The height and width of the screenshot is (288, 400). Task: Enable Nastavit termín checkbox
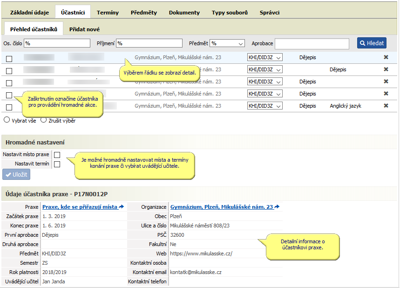[x=57, y=164]
